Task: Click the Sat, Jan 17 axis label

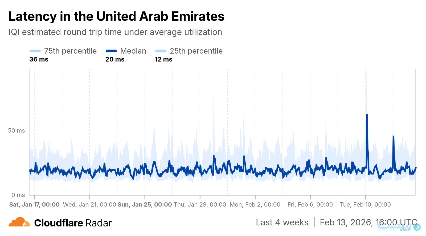Action: tap(34, 204)
